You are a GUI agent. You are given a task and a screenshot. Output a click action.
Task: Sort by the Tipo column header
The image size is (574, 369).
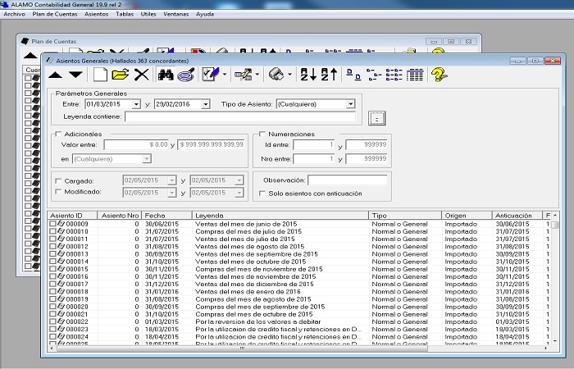pyautogui.click(x=405, y=215)
